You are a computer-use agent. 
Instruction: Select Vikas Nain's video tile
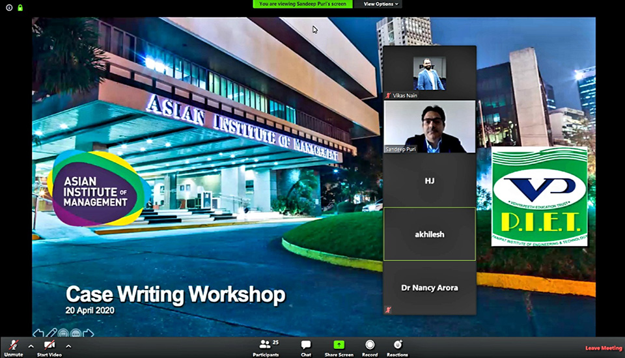click(429, 73)
